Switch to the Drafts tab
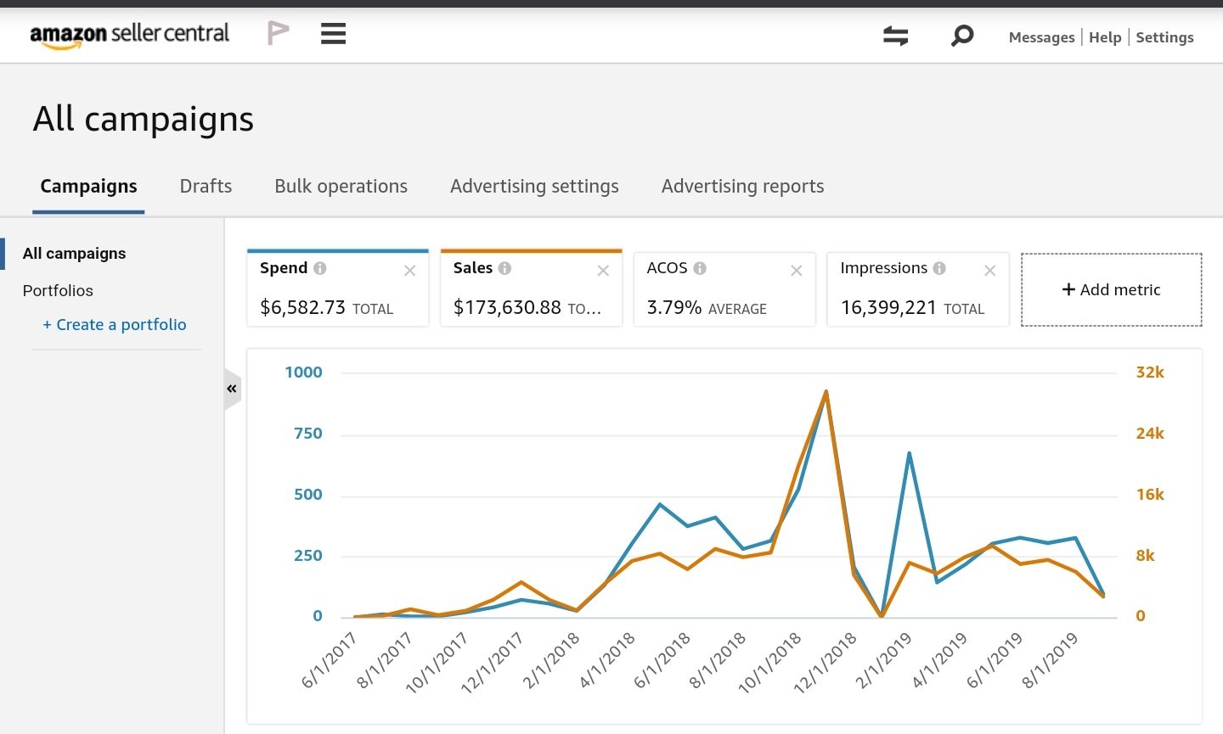 click(206, 187)
